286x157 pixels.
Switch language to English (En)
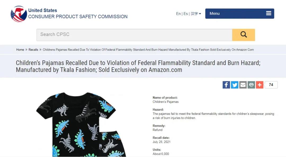coord(178,14)
